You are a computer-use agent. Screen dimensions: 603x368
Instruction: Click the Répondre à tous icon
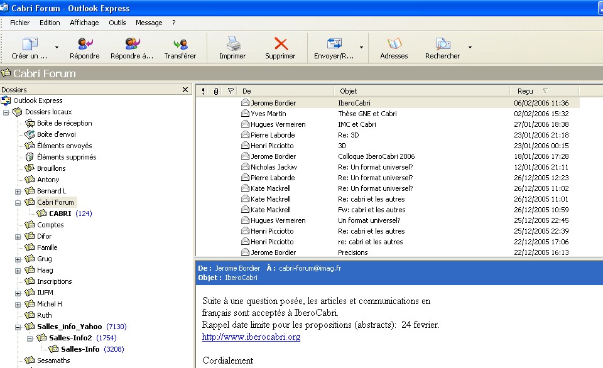pyautogui.click(x=133, y=43)
